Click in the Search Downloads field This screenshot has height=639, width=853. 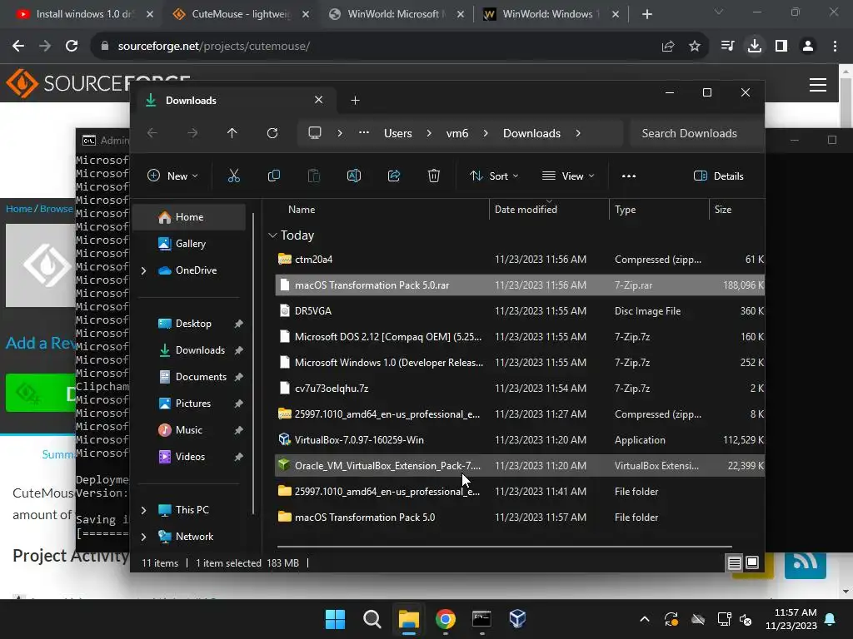pos(696,133)
